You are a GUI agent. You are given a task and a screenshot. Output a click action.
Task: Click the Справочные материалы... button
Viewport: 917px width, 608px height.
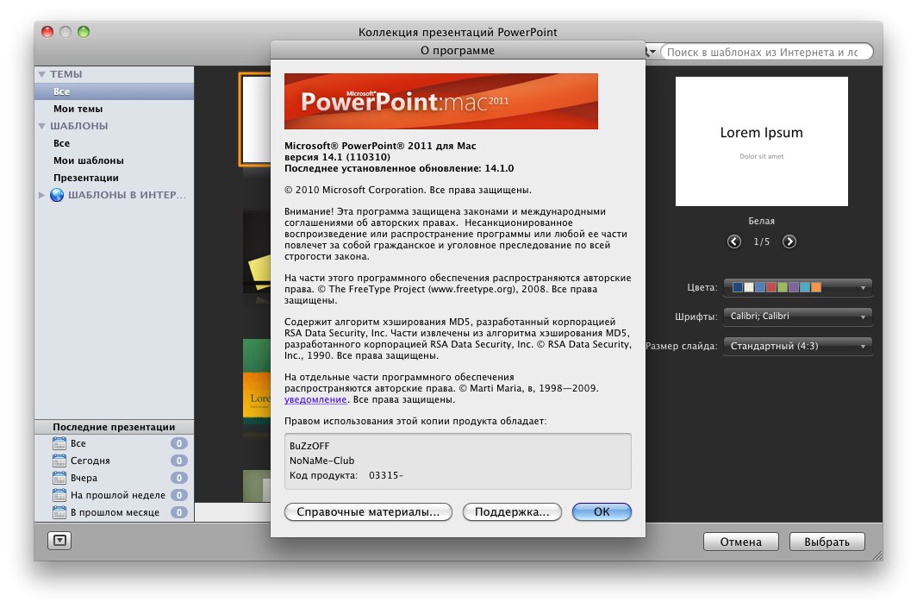click(x=368, y=511)
